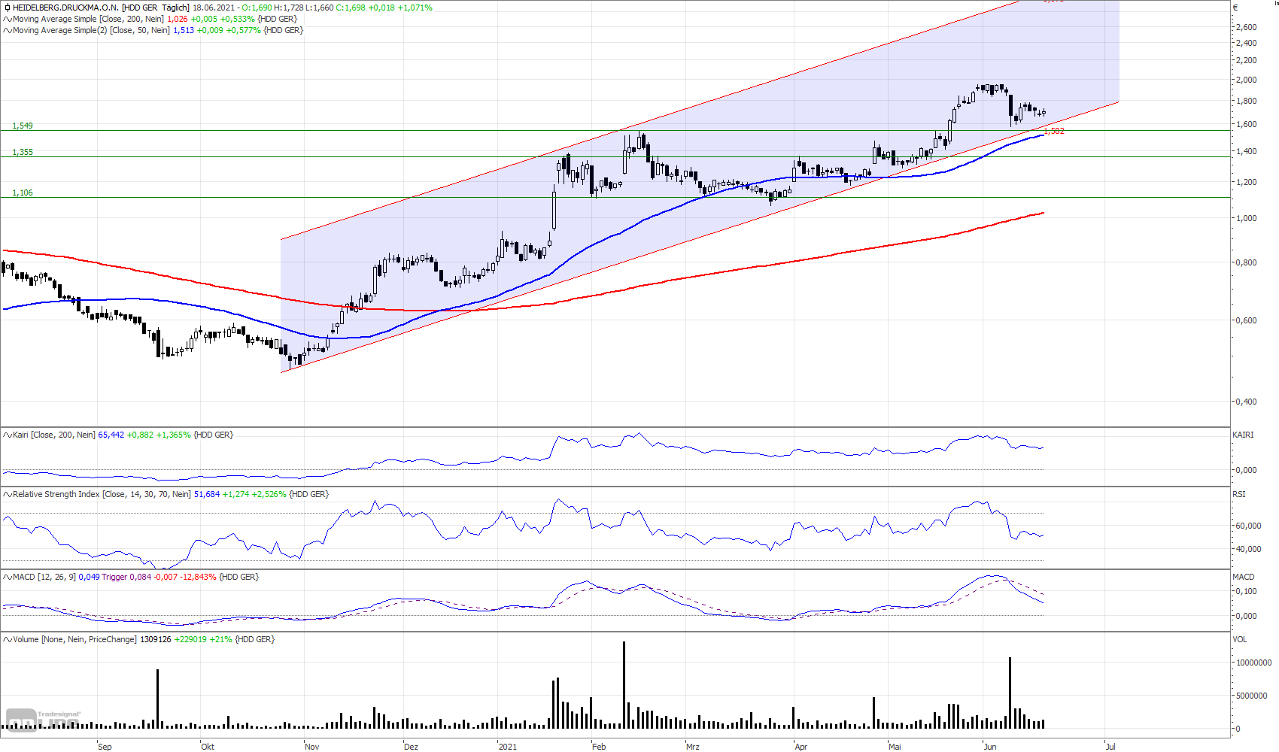Click the 0,100 tick on the MACD axis

pyautogui.click(x=1247, y=591)
